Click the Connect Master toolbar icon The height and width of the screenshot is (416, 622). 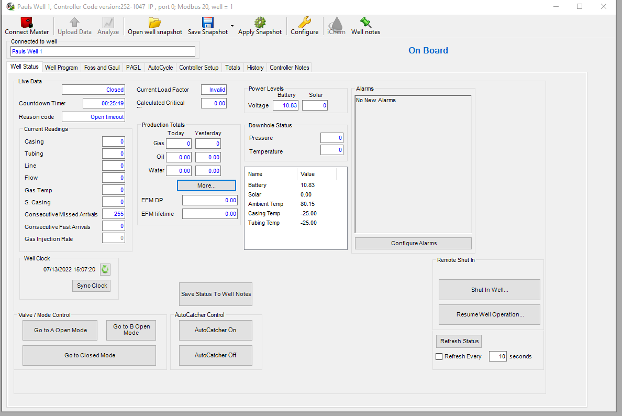click(27, 22)
